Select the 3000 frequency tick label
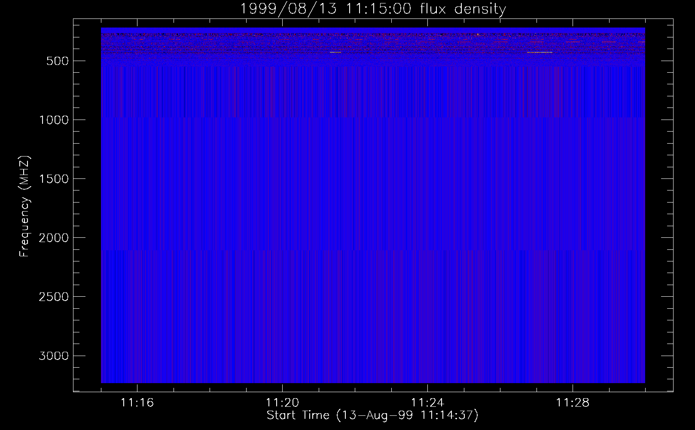This screenshot has width=695, height=430. click(x=54, y=356)
